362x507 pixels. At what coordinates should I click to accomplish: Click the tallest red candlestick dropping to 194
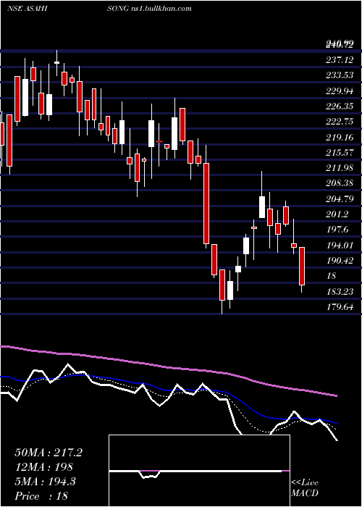206,204
